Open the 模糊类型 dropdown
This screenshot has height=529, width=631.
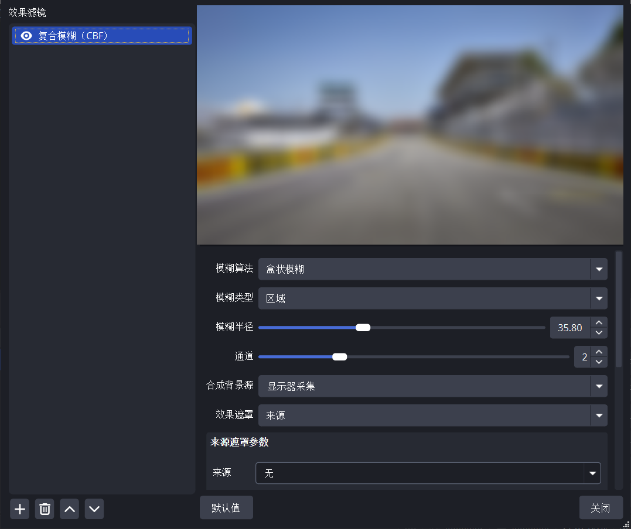coord(599,298)
